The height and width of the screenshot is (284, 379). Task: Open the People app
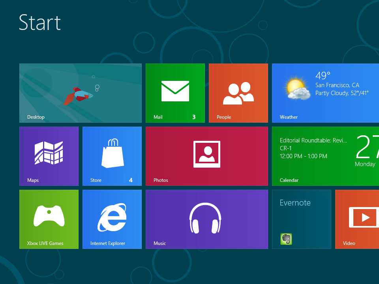(238, 93)
